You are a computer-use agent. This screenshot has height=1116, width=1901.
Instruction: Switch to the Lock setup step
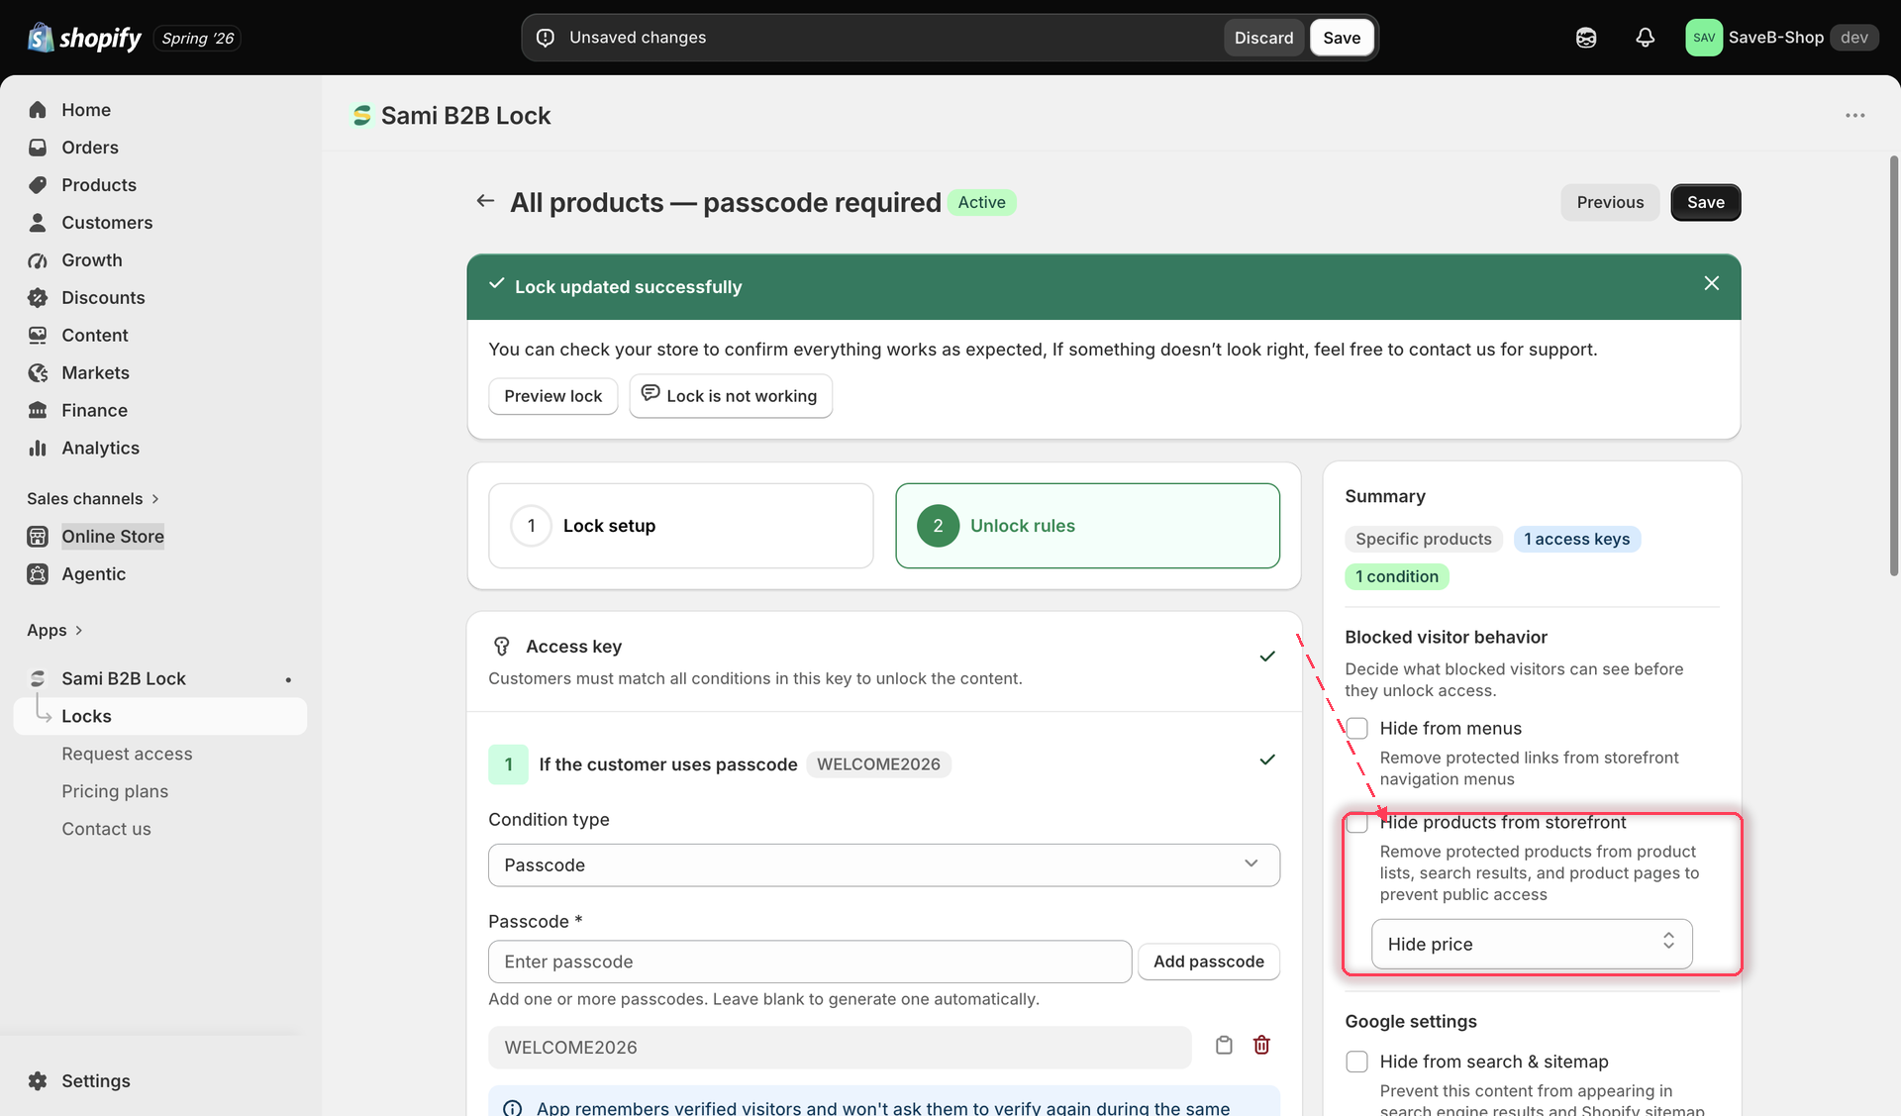(681, 526)
